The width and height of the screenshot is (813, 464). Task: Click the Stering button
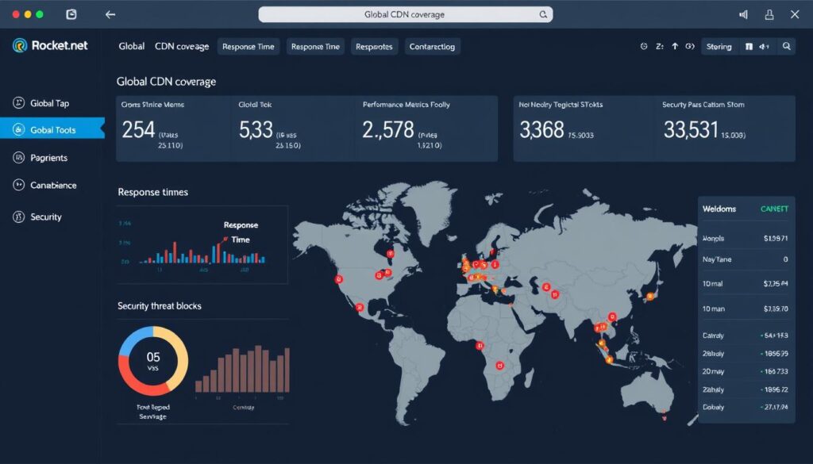[x=719, y=47]
